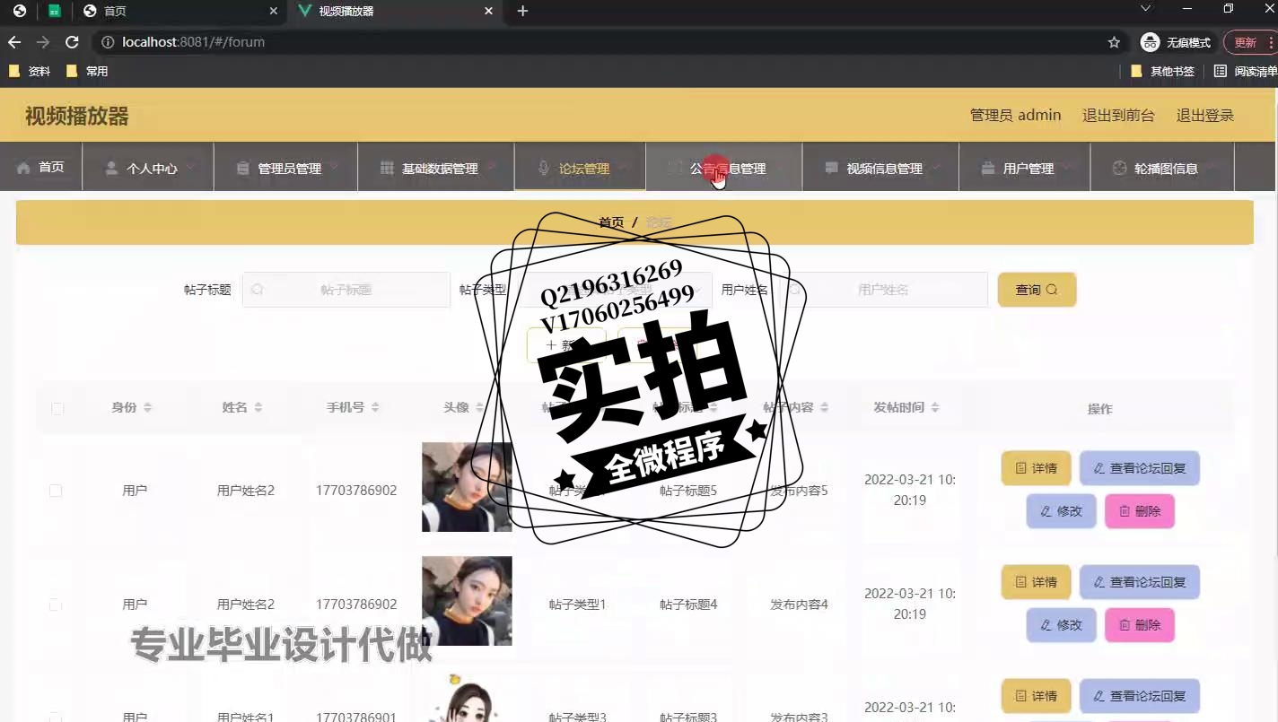Expand the 公告信息管理 menu
The height and width of the screenshot is (722, 1278).
click(724, 168)
